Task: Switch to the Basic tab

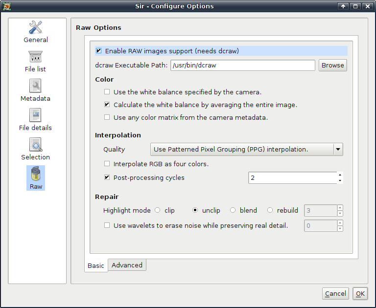Action: (x=96, y=265)
